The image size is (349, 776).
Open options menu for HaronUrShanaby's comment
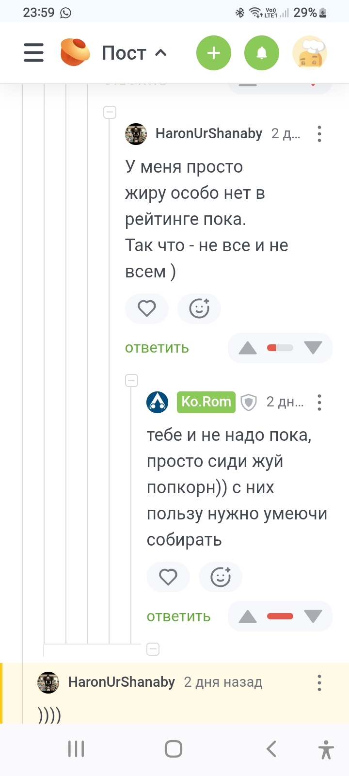(319, 134)
